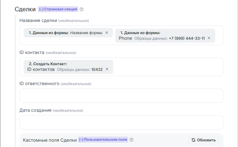Click the Сделки section heading
Image resolution: width=238 pixels, height=147 pixels.
(x=25, y=9)
